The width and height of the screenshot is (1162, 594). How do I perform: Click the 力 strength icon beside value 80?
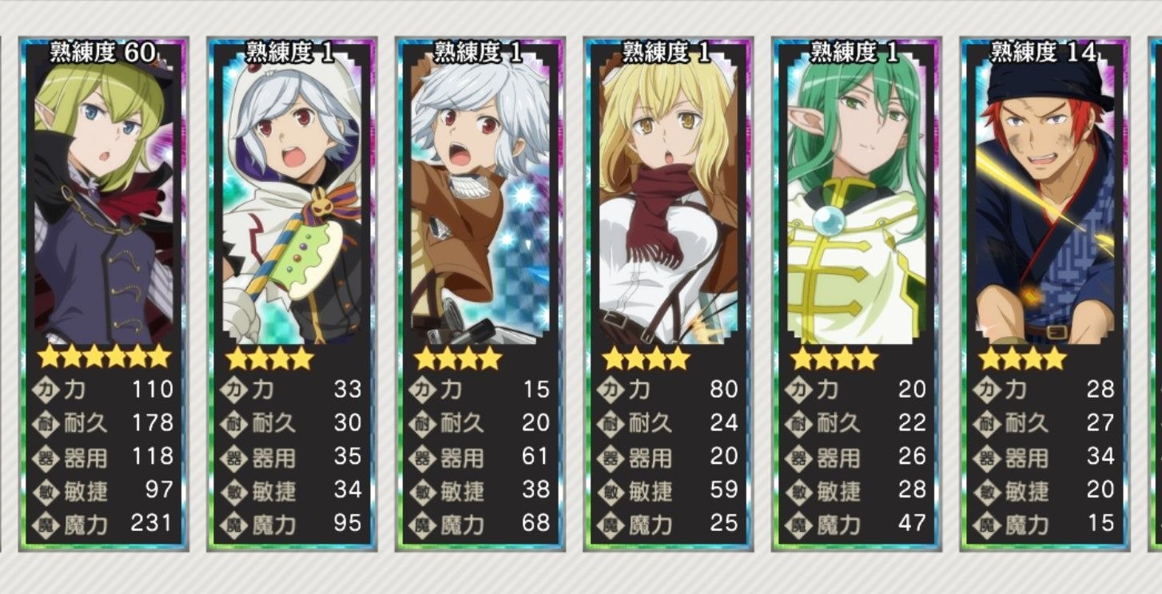point(611,390)
